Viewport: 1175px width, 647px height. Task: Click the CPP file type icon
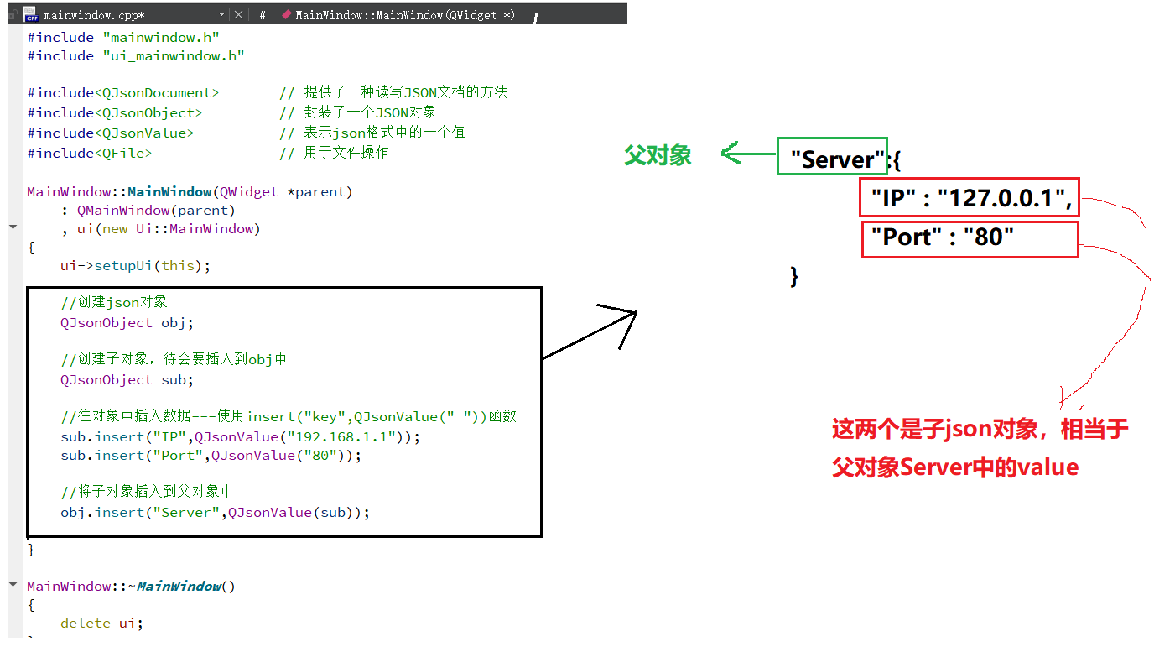point(31,14)
